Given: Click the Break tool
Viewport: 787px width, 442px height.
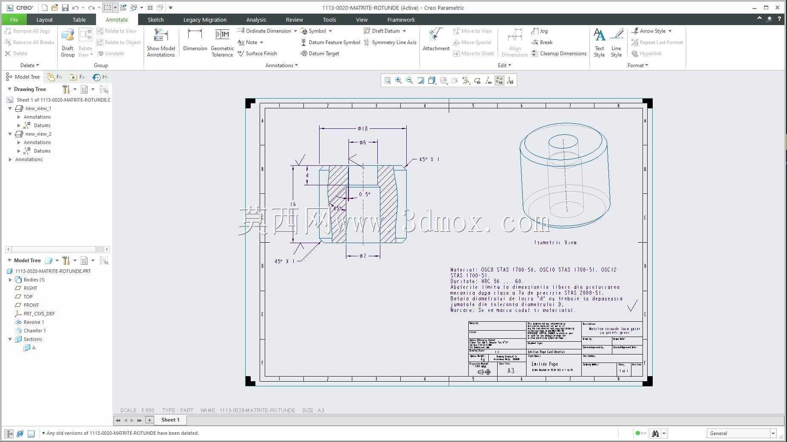Looking at the screenshot, I should [542, 42].
